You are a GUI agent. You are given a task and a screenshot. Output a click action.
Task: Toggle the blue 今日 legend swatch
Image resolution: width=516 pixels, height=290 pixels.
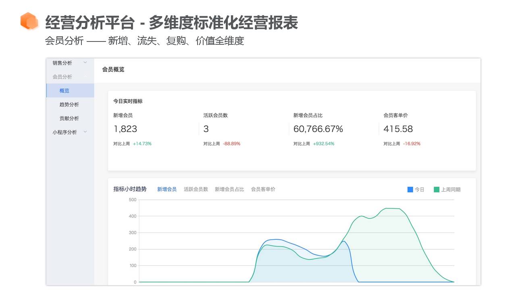410,189
